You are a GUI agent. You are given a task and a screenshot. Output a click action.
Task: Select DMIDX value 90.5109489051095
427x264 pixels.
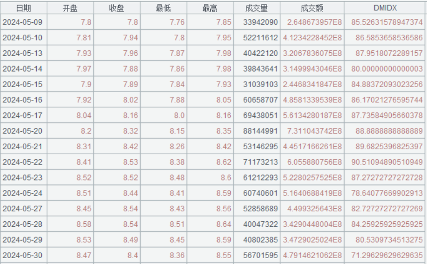tap(387, 162)
